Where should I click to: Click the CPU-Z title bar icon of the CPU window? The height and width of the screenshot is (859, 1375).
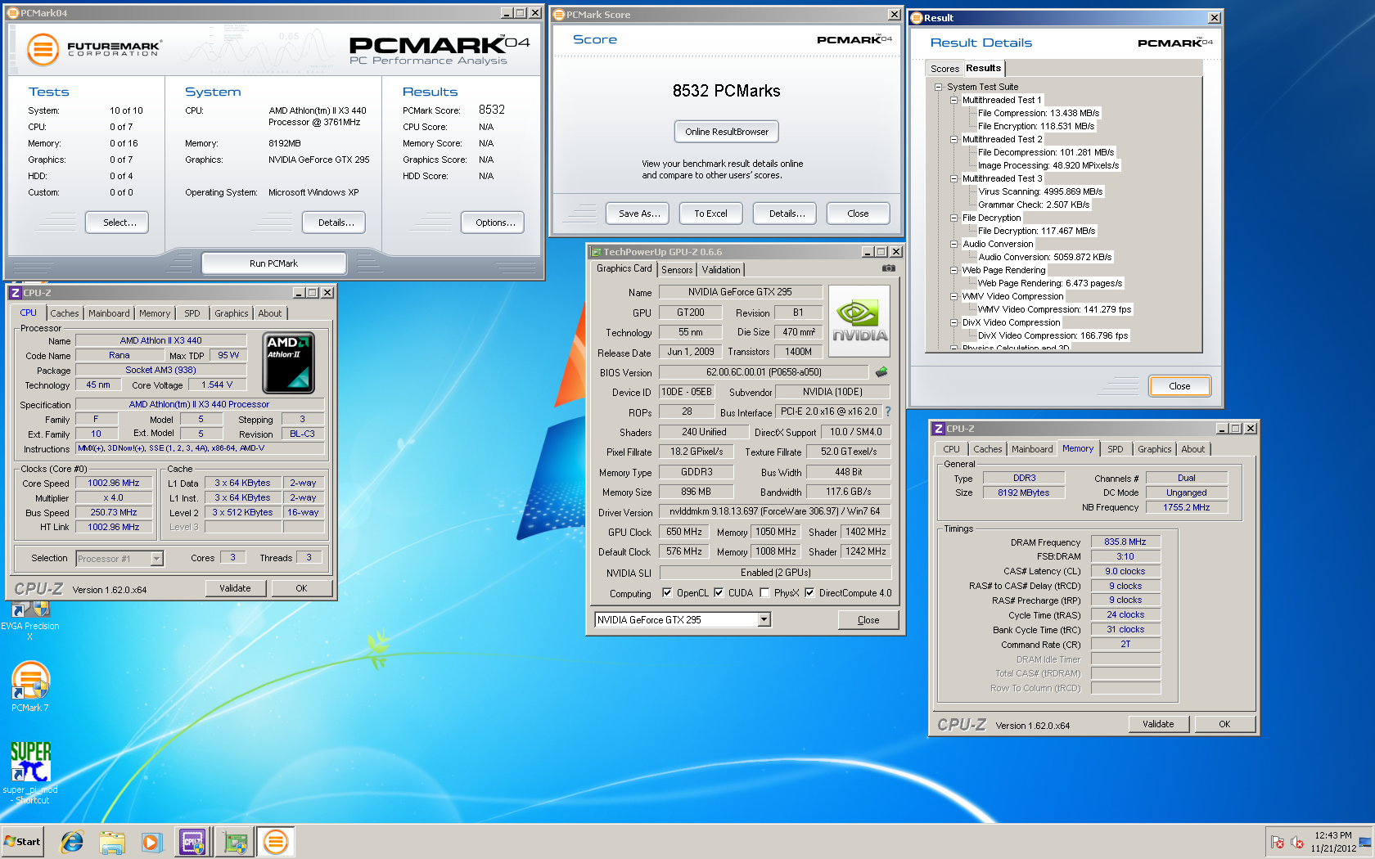(x=15, y=292)
